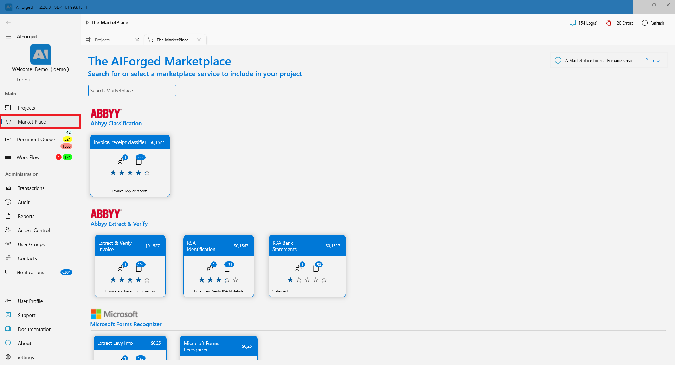Click document count 50 icon on RSA Bank Statements
Viewport: 675px width, 365px height.
[x=317, y=267]
